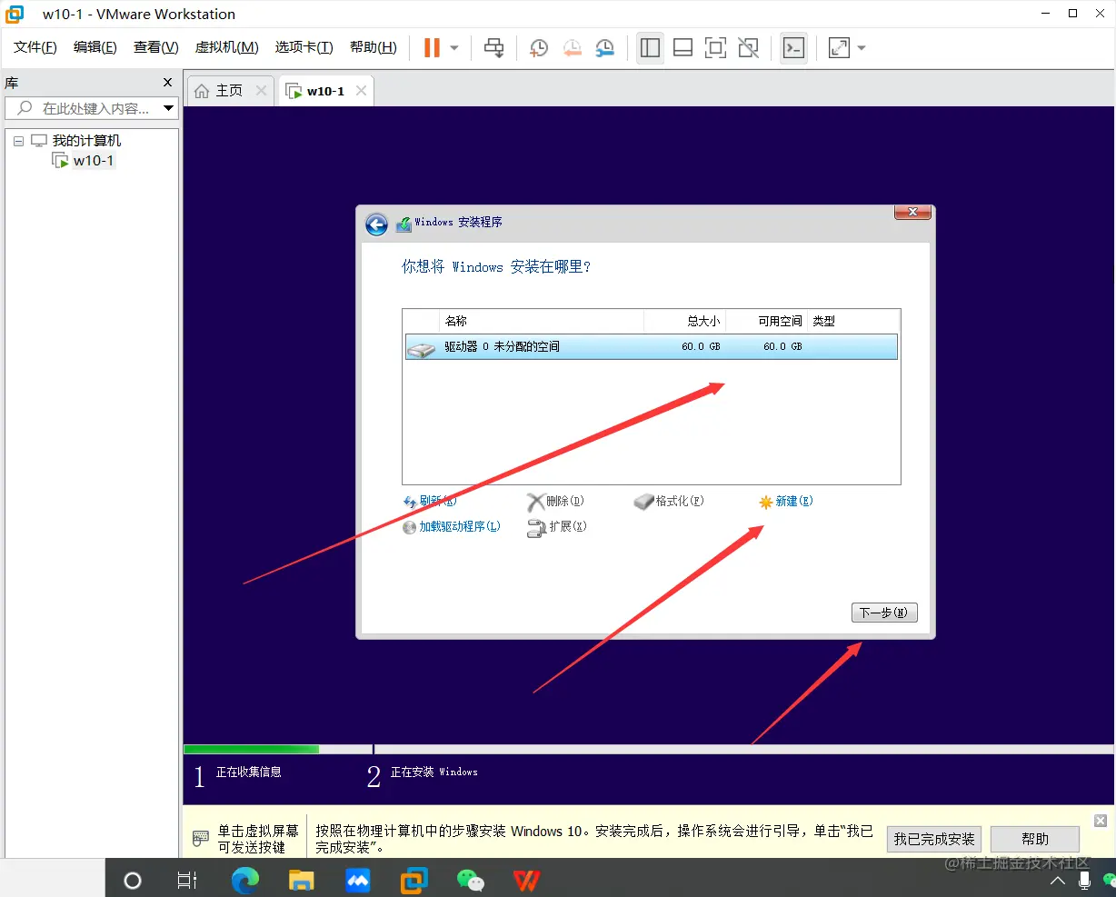Click the 删除(D) option
Viewport: 1116px width, 897px height.
coord(556,501)
